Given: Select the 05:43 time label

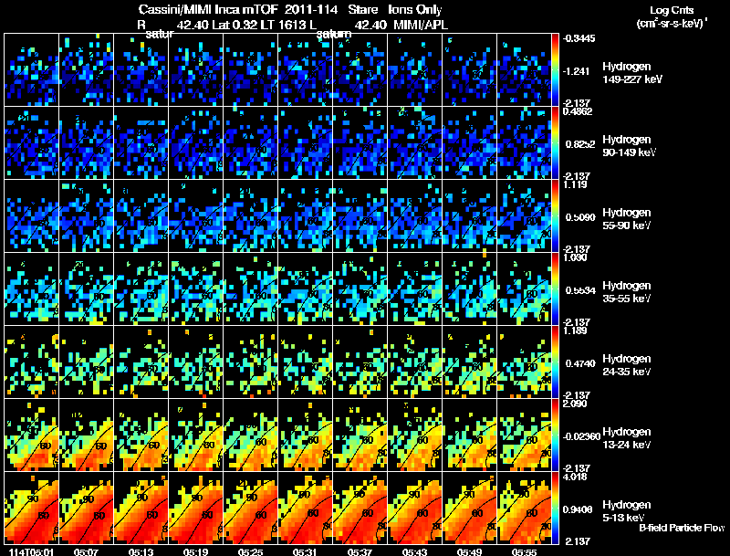Looking at the screenshot, I should 414,551.
